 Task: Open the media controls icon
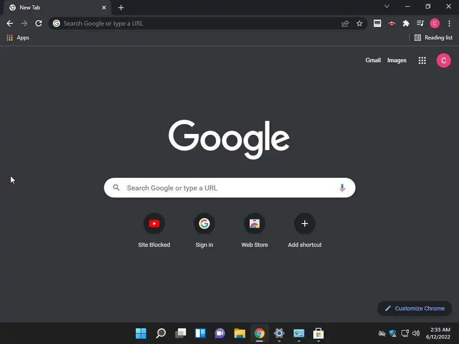(420, 23)
